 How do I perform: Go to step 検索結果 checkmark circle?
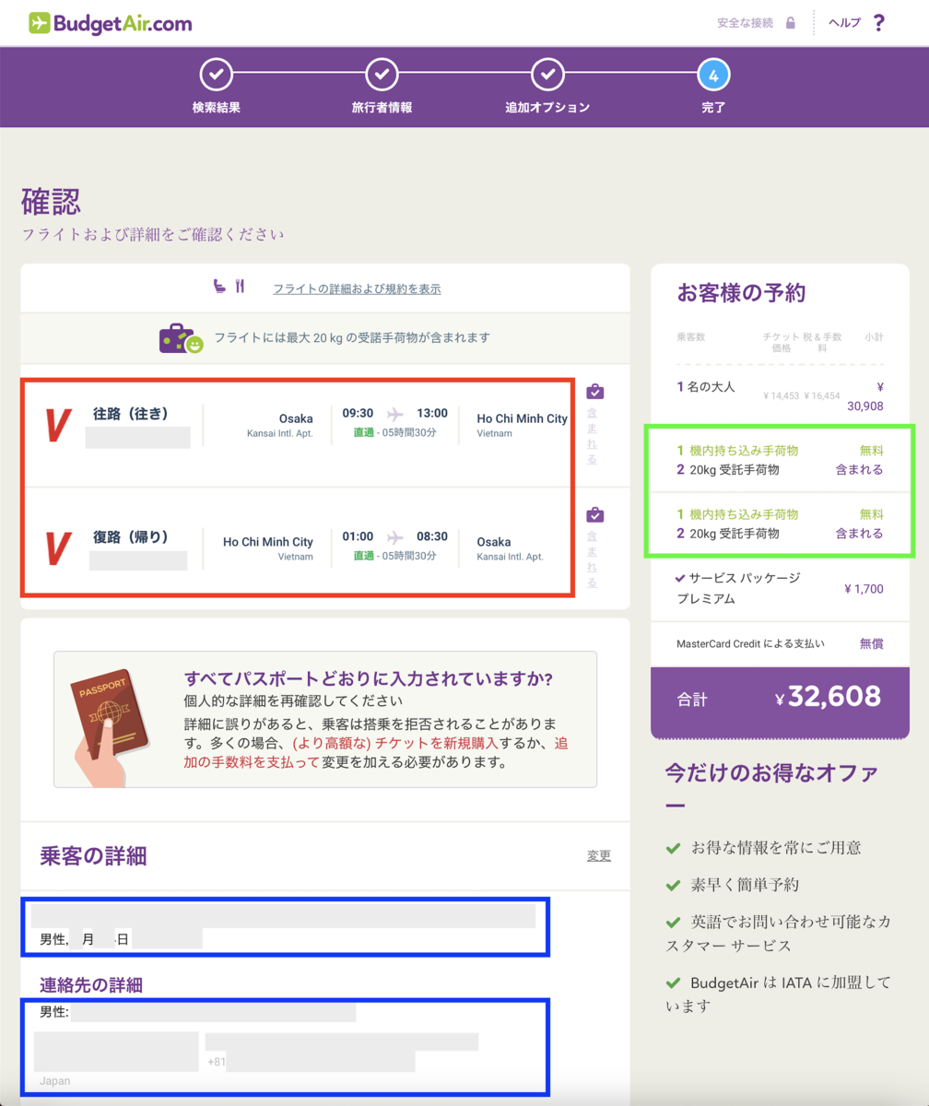216,74
